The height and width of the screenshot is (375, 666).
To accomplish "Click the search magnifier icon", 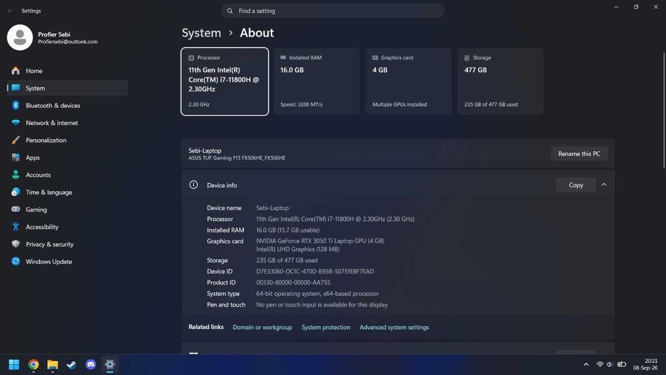I will click(x=230, y=11).
